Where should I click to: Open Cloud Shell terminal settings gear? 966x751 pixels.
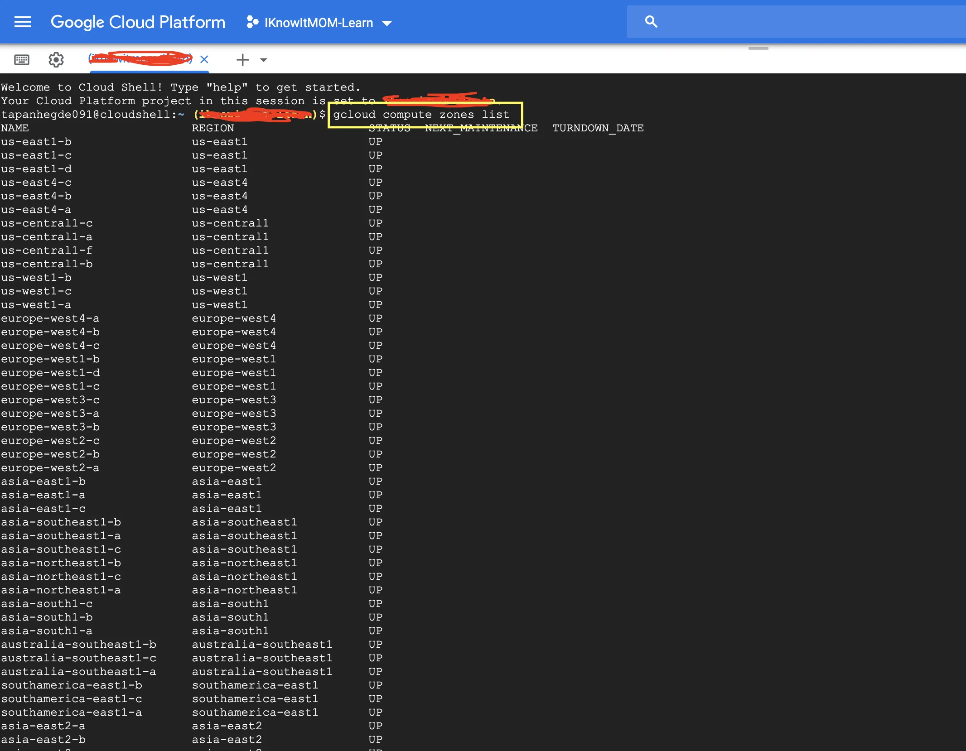[56, 60]
